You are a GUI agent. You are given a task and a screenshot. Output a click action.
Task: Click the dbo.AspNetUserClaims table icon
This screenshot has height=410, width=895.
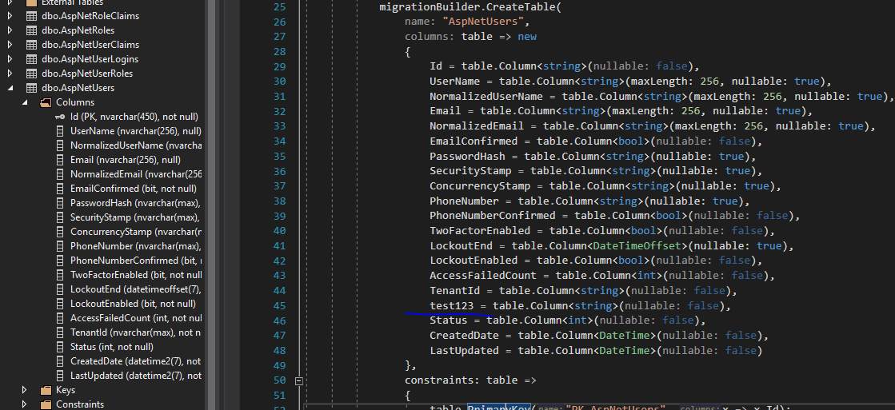[31, 45]
